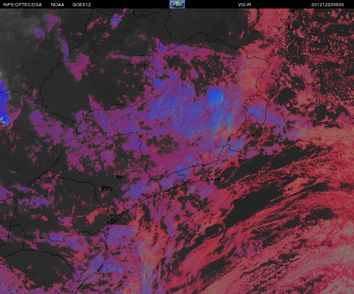This screenshot has width=354, height=294.
Task: Click the GOES12 satellite label
Action: pos(82,5)
